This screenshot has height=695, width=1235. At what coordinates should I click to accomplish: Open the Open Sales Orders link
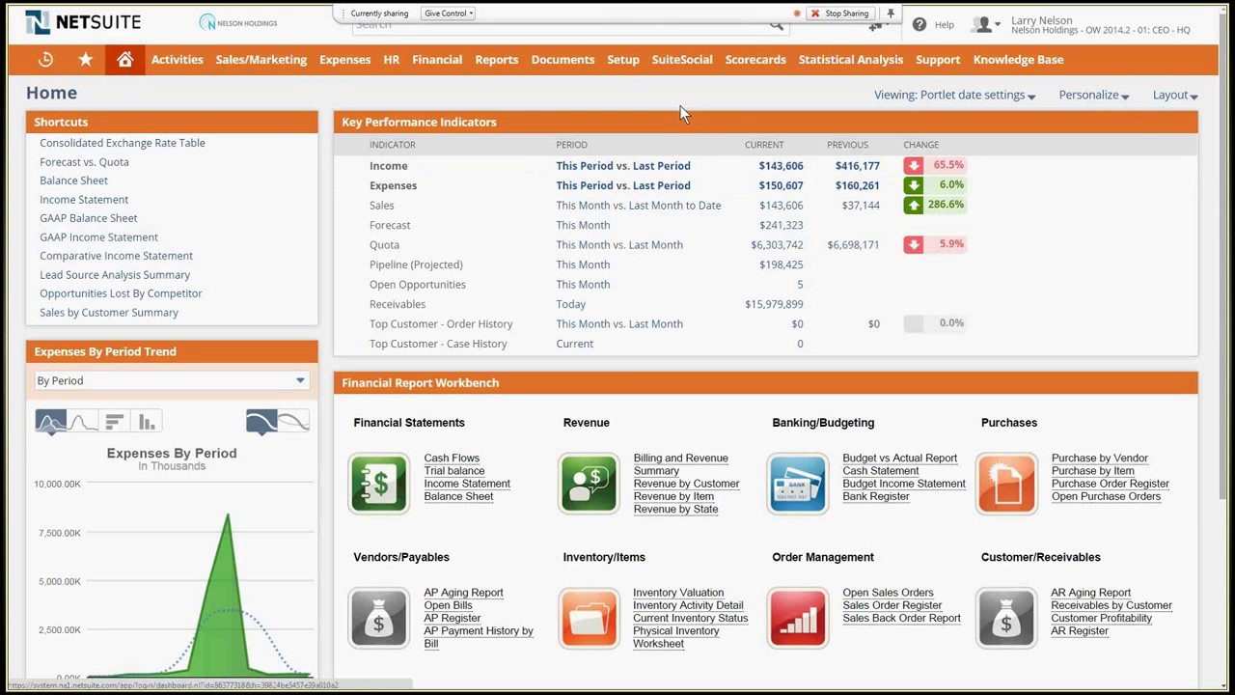888,593
